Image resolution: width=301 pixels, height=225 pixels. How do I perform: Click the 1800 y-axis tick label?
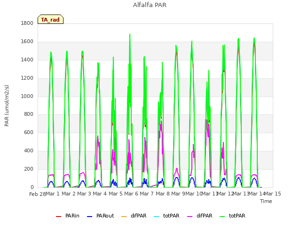[x=27, y=23]
